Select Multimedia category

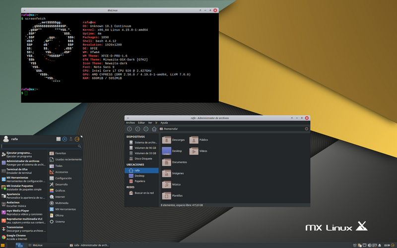pyautogui.click(x=65, y=203)
